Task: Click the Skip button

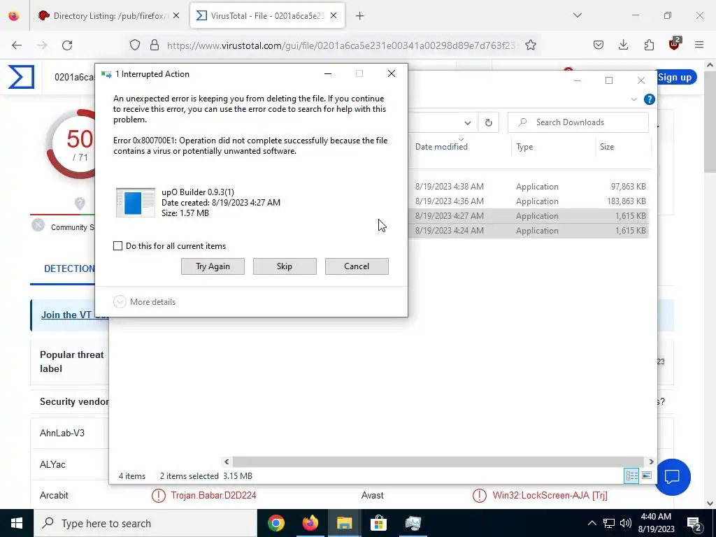Action: point(285,266)
